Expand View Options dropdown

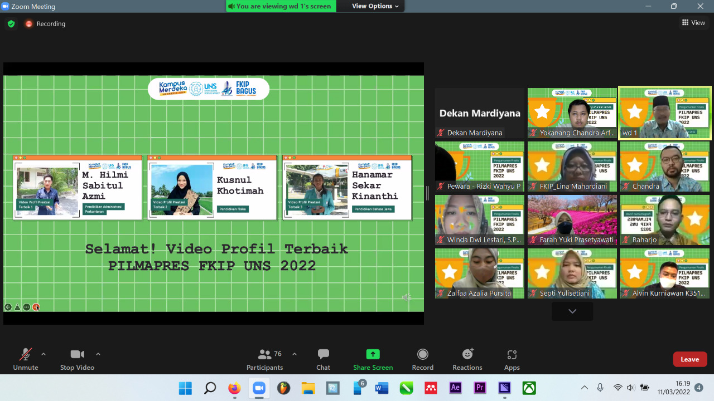click(x=375, y=6)
